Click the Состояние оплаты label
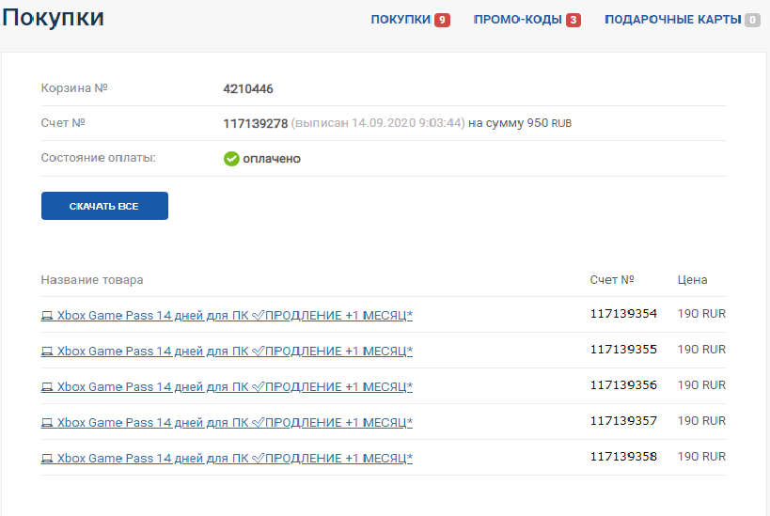Image resolution: width=770 pixels, height=516 pixels. click(x=98, y=158)
